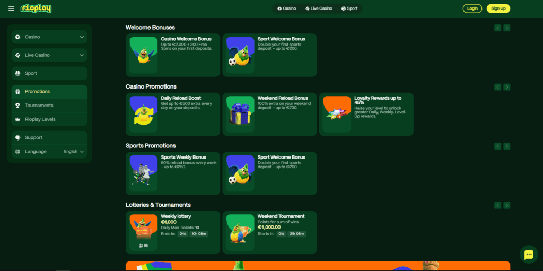Click the Weekend Reload Bonus gift box image

[x=240, y=115]
